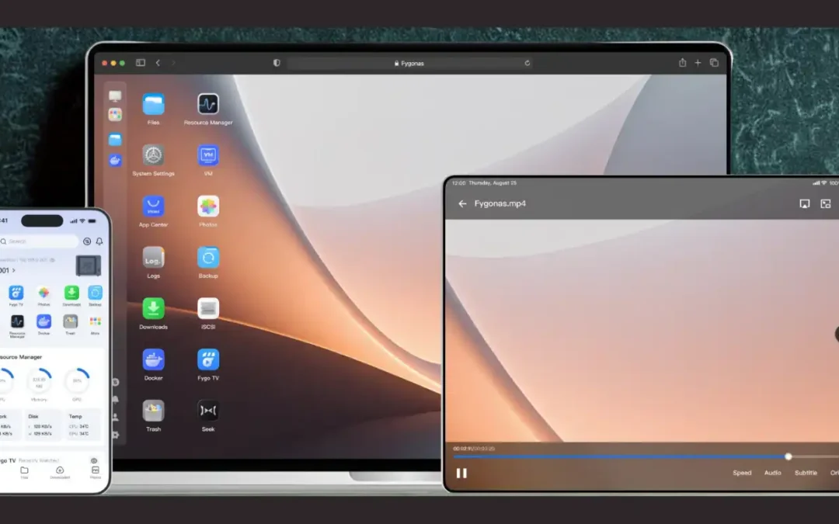Click the Fygonas address bar
This screenshot has width=839, height=524.
click(409, 63)
